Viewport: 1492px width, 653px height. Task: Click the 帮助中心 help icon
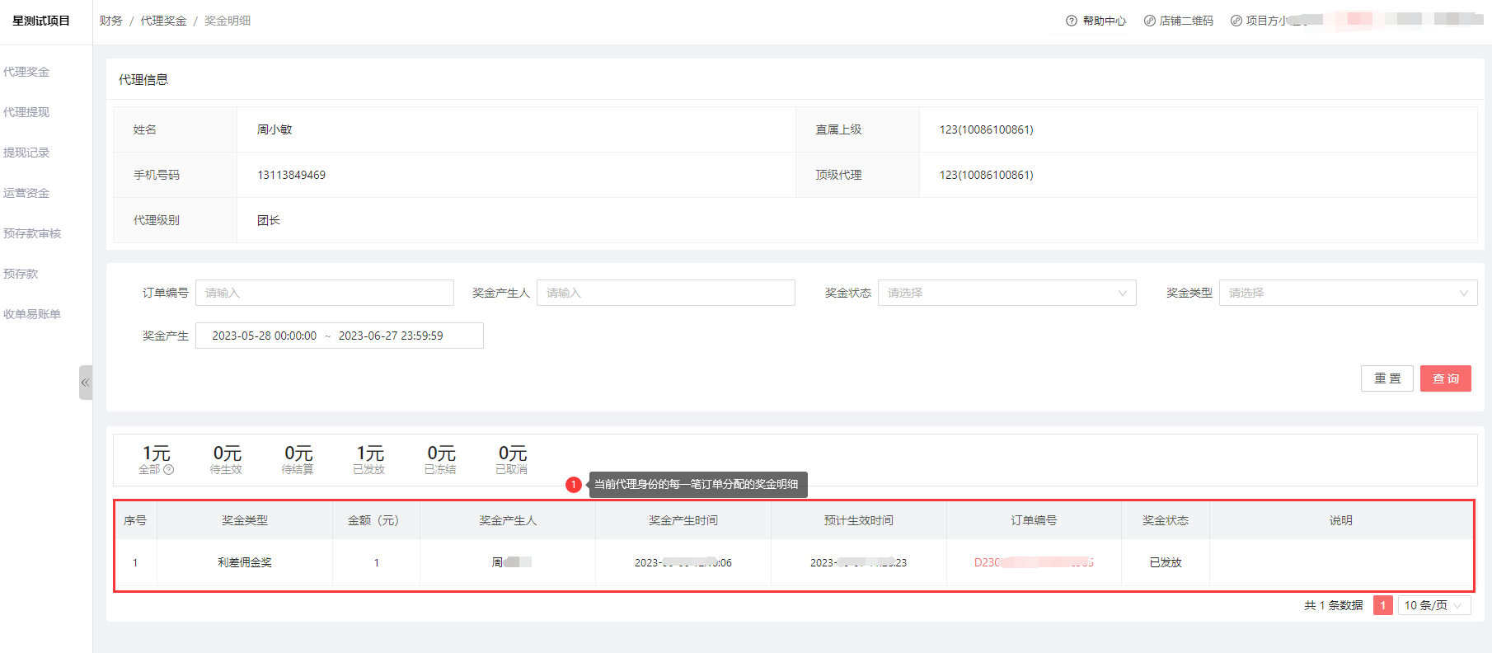[x=1071, y=21]
